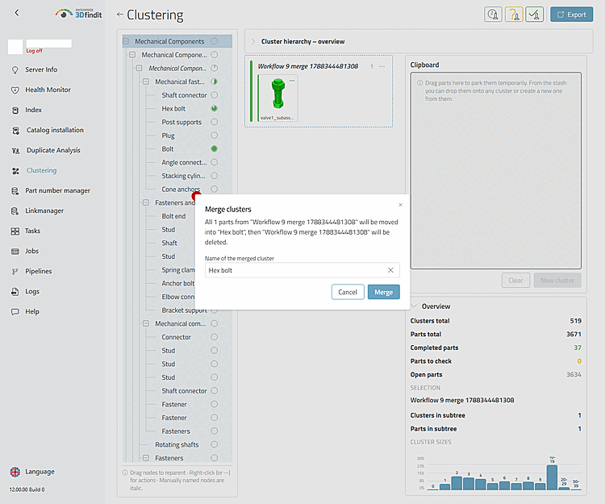Clear the merged cluster name field

(x=390, y=270)
